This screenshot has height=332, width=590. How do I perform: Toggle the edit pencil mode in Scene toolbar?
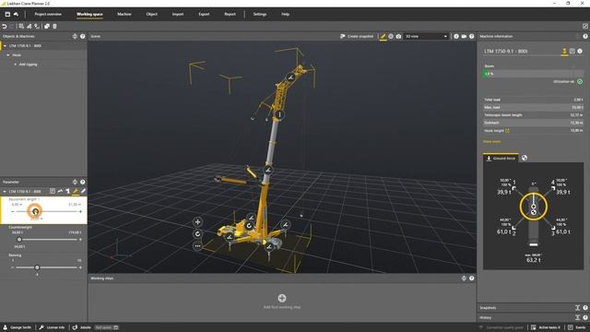pos(383,37)
